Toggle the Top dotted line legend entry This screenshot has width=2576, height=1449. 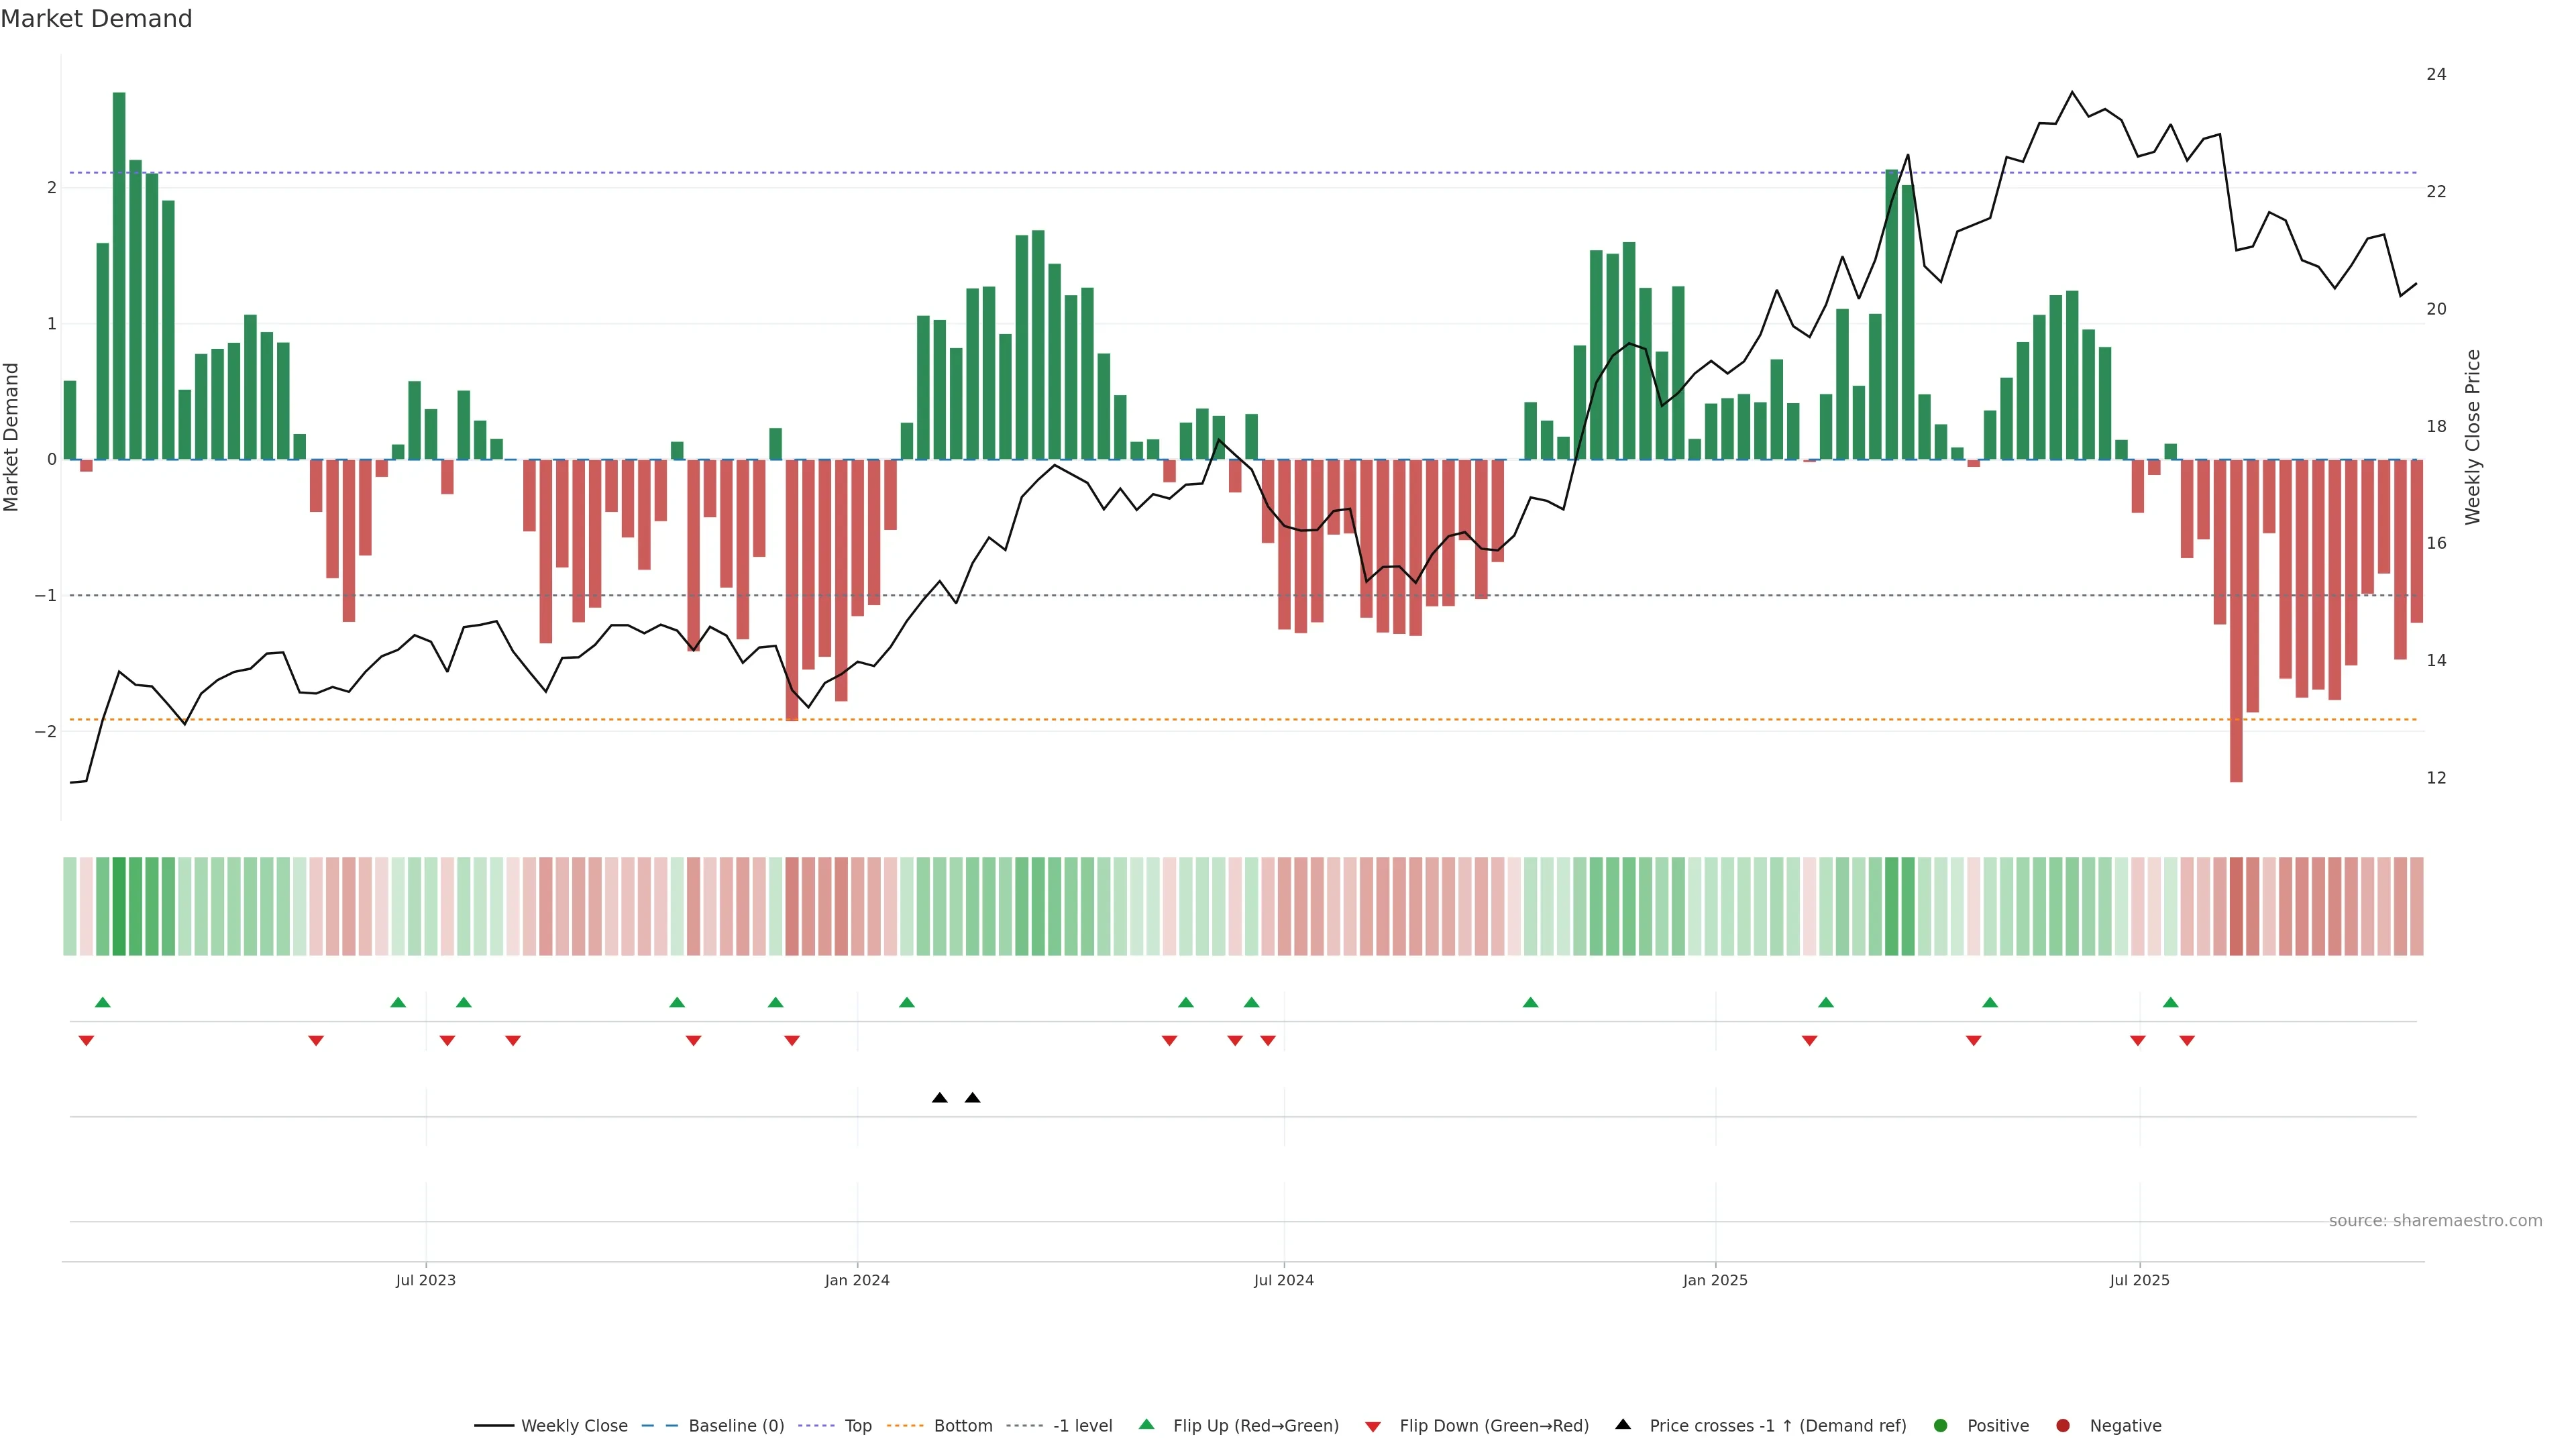(857, 1425)
